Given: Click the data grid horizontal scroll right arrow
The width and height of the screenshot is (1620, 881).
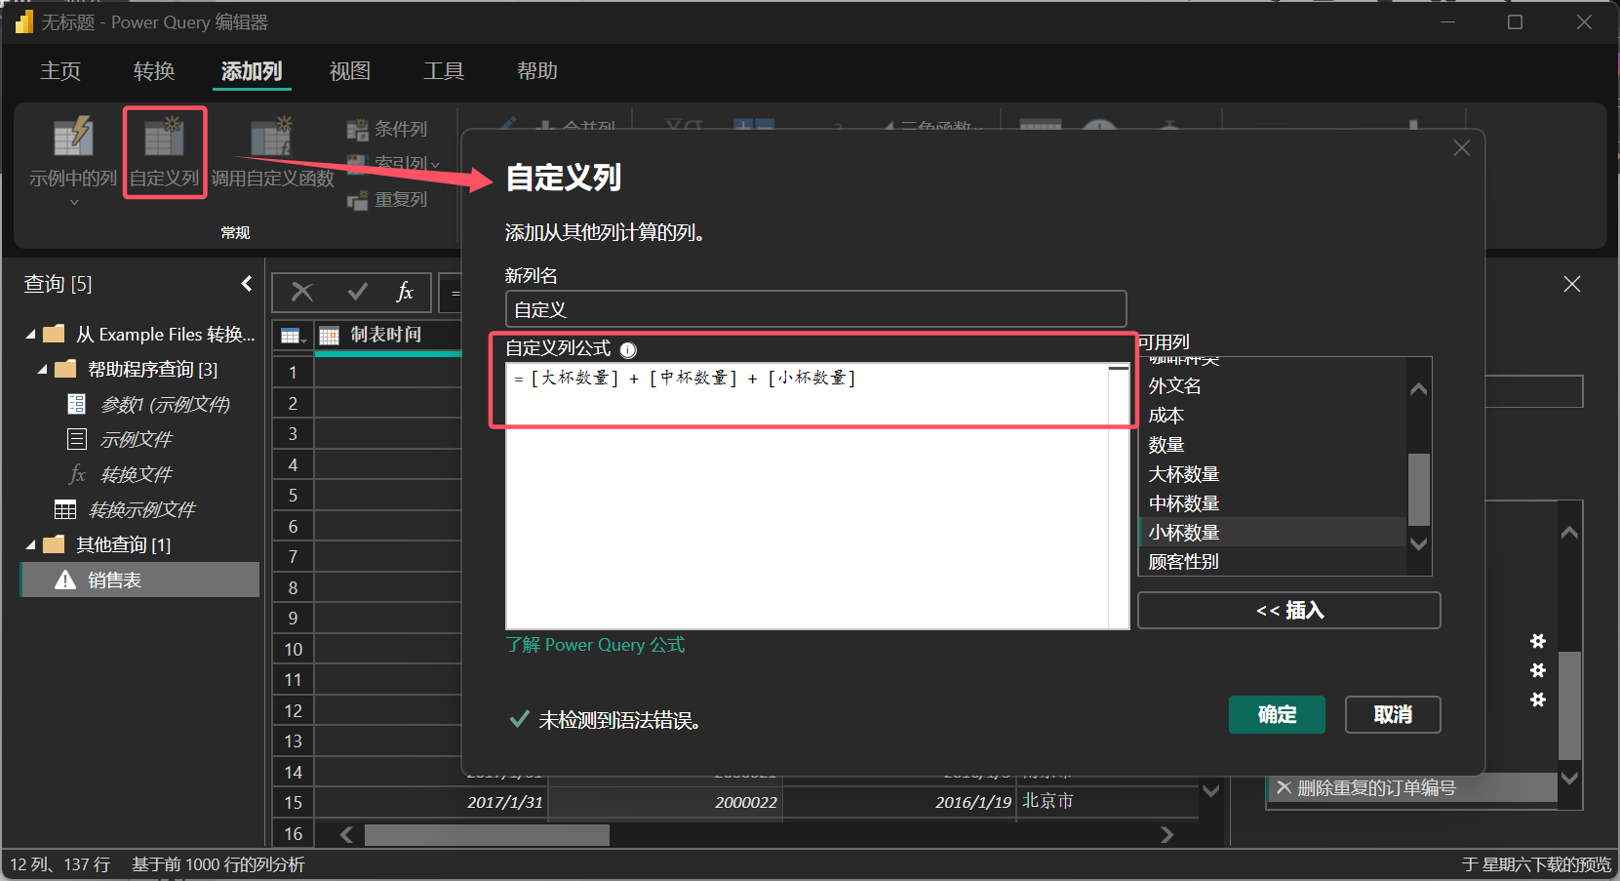Looking at the screenshot, I should (1167, 835).
